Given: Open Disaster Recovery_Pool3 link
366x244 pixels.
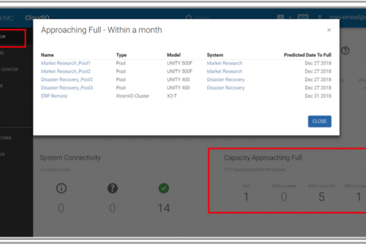Looking at the screenshot, I should 67,88.
